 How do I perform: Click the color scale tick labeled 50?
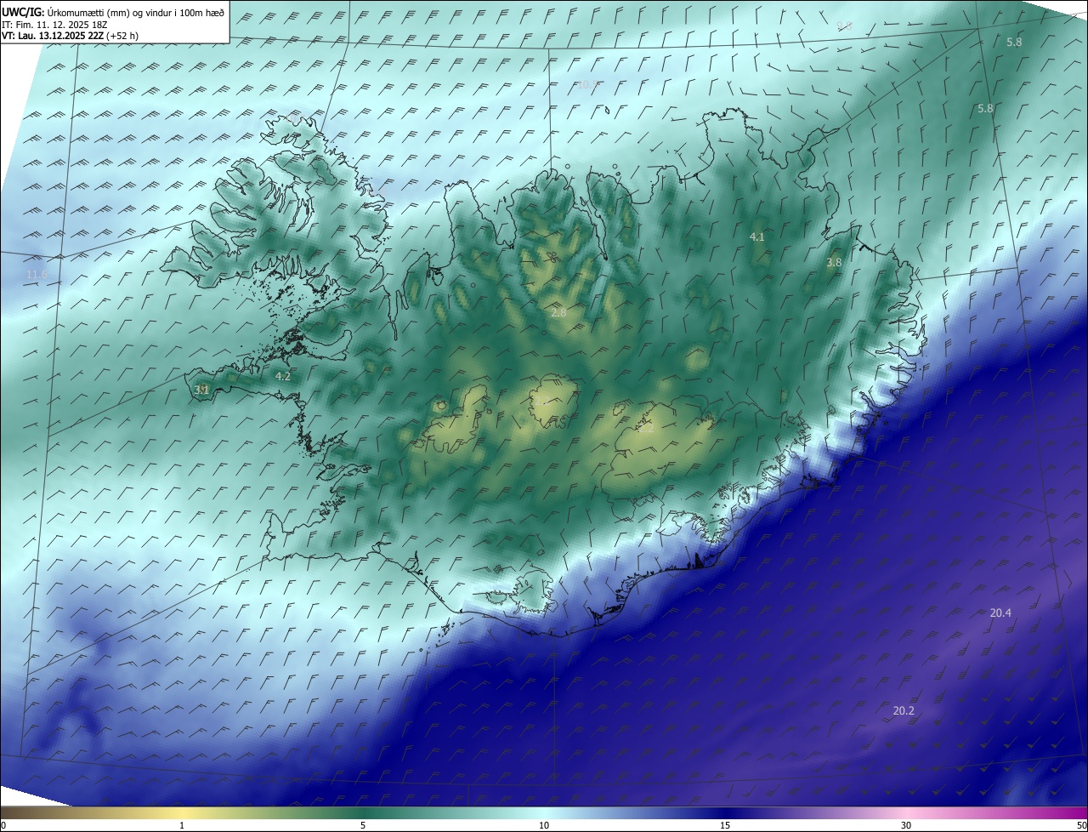pyautogui.click(x=1081, y=825)
